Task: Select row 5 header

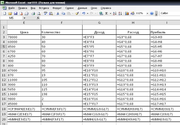Action: click(4, 46)
